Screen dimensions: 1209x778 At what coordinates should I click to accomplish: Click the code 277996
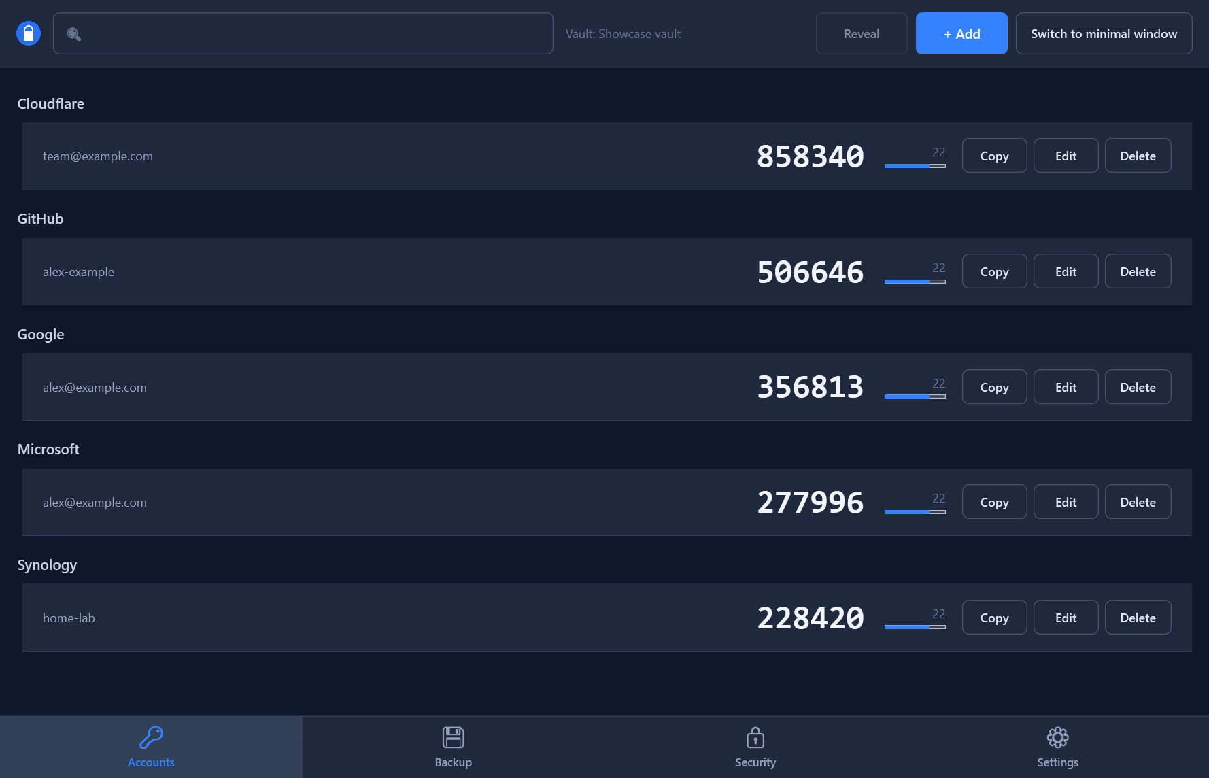tap(811, 503)
